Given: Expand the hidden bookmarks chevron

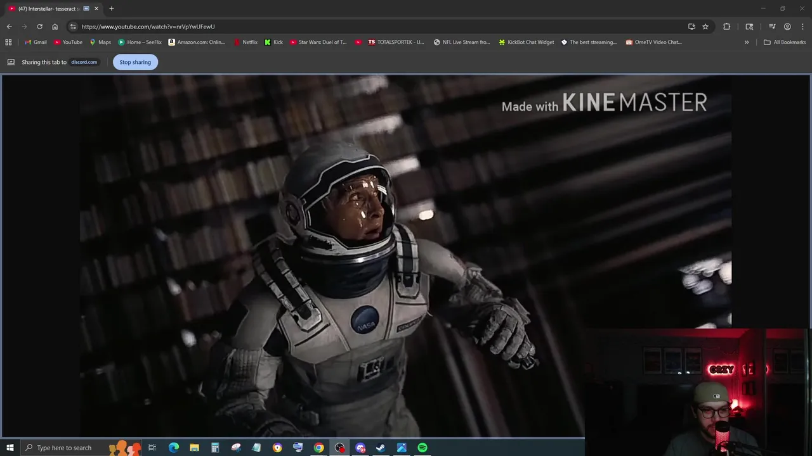Looking at the screenshot, I should pos(747,42).
